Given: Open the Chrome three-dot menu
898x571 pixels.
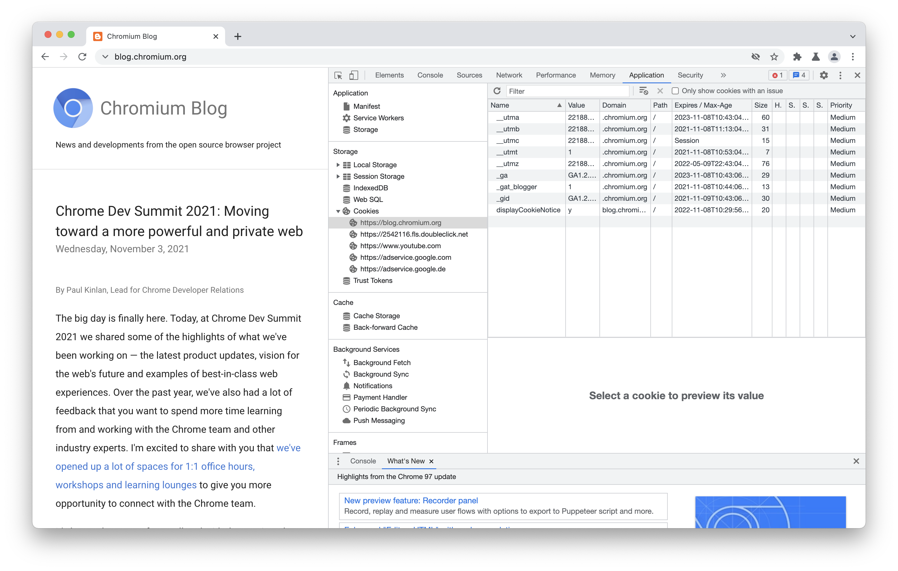Looking at the screenshot, I should point(853,57).
